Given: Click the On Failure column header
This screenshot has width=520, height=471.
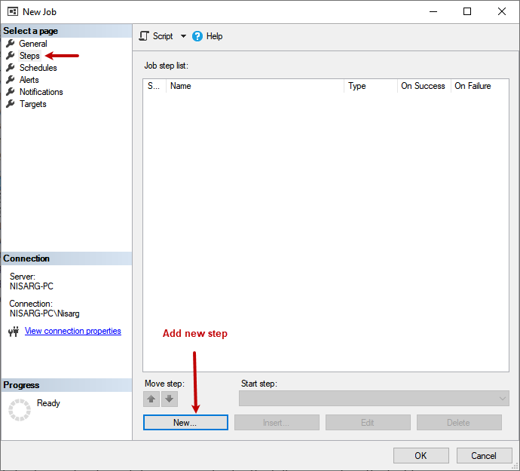Looking at the screenshot, I should tap(479, 86).
